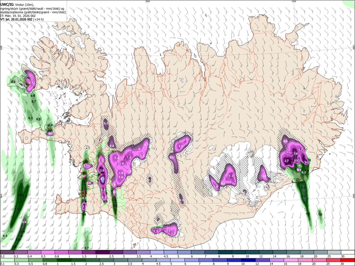The width and height of the screenshot is (355, 266).
Task: Pick the pale green 0.1 swatch, lower legend row
Action: pyautogui.click(x=7, y=260)
